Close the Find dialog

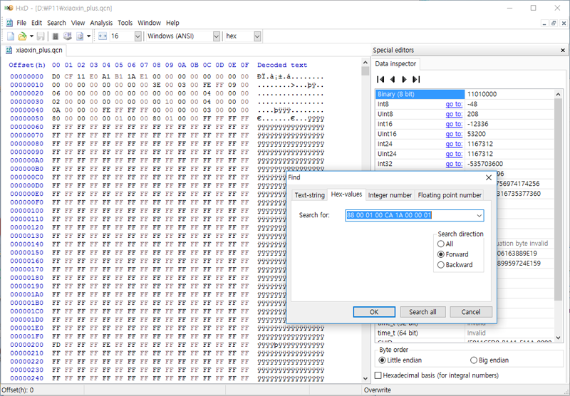tap(489, 177)
